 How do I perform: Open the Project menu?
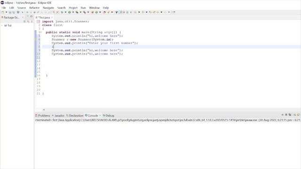(73, 8)
